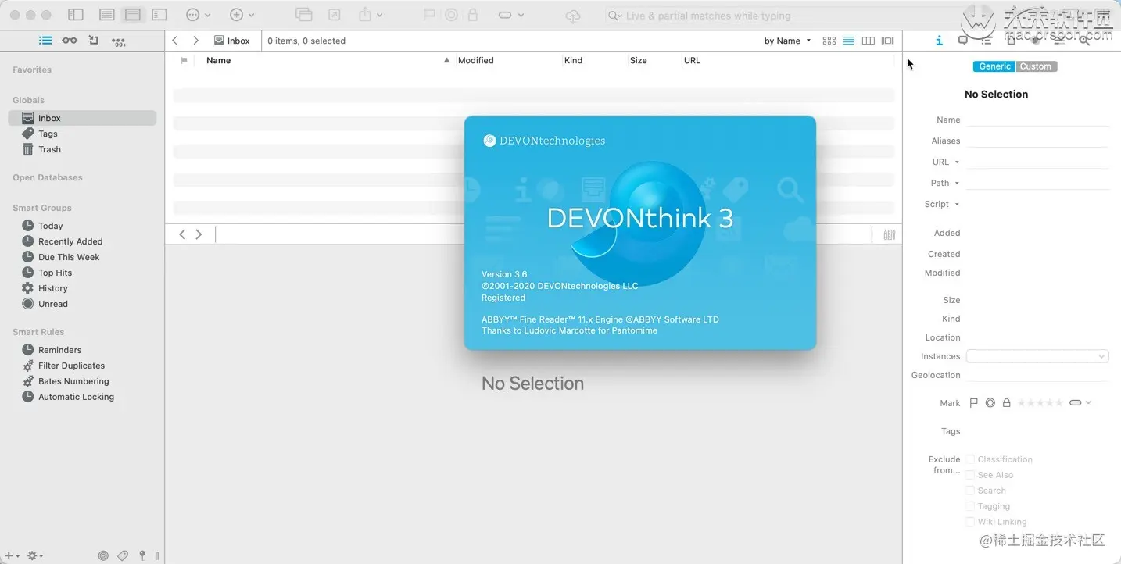The height and width of the screenshot is (564, 1121).
Task: Switch to list view
Action: tap(849, 41)
